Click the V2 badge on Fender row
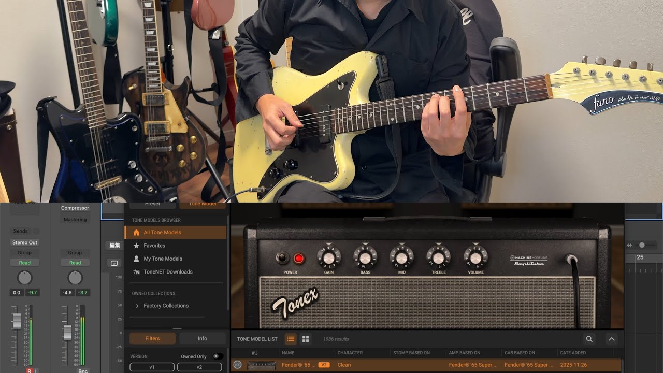Viewport: 663px width, 373px height. click(x=324, y=365)
